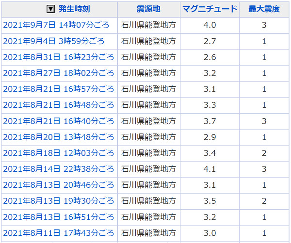The height and width of the screenshot is (243, 291).
Task: Select magnitude 4.0 cell for 9月7日
Action: coord(210,25)
